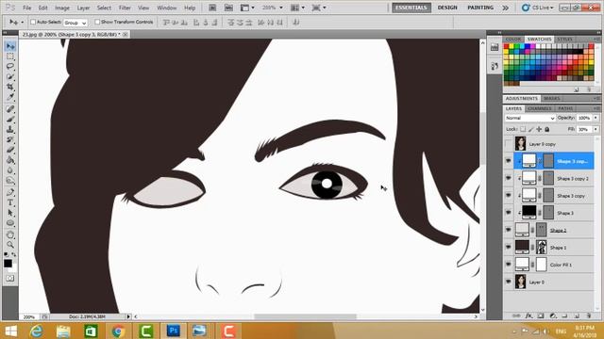Open Photoshop from the taskbar

(174, 331)
